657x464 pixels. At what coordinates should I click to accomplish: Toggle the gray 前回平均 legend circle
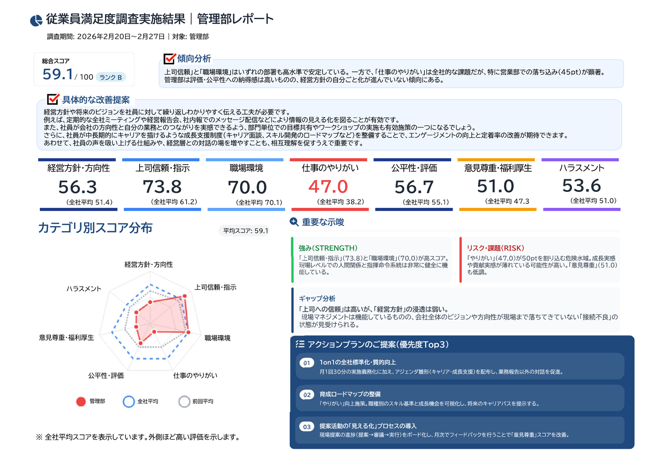click(x=184, y=402)
